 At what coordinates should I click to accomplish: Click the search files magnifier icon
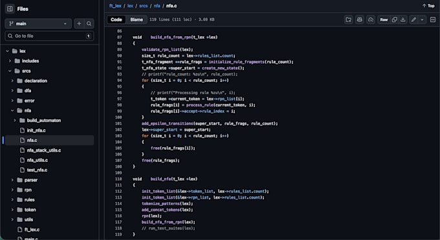[89, 24]
